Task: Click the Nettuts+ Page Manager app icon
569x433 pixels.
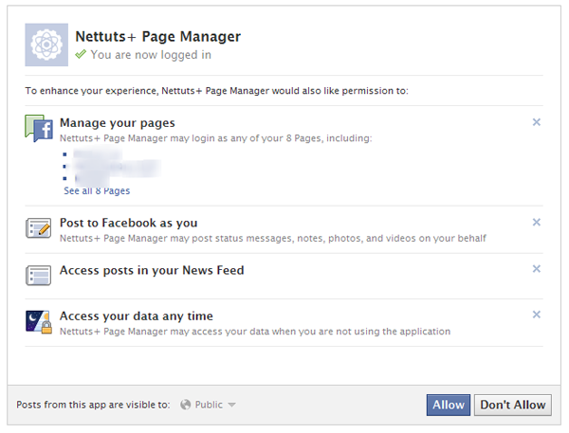Action: (x=46, y=45)
